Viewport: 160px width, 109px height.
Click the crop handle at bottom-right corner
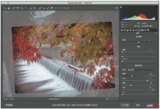click(115, 88)
